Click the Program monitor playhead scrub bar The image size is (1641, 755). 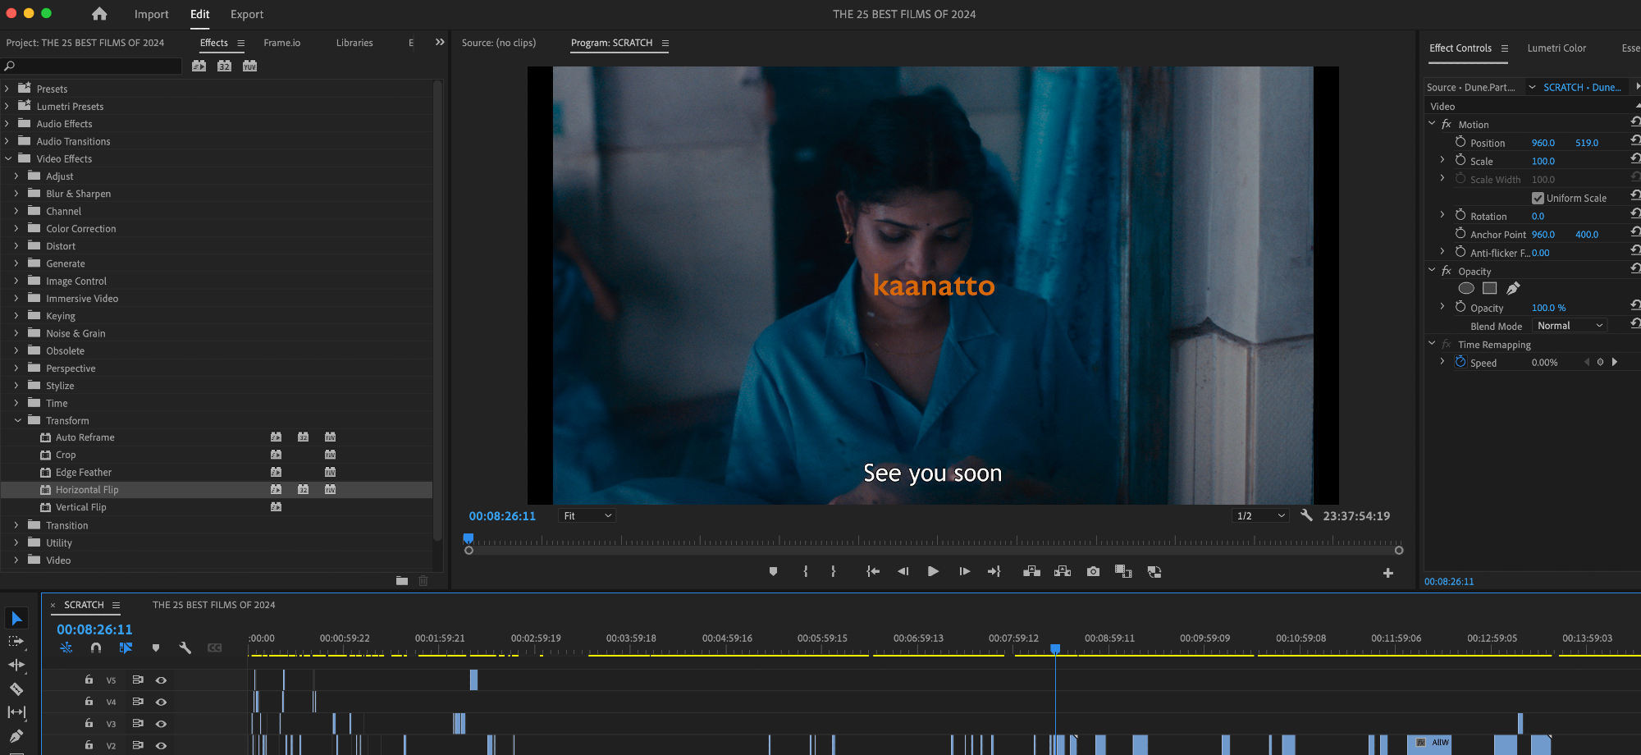coord(933,542)
